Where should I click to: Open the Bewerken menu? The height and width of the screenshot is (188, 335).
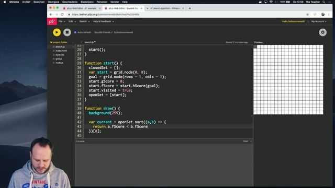[x=39, y=2]
